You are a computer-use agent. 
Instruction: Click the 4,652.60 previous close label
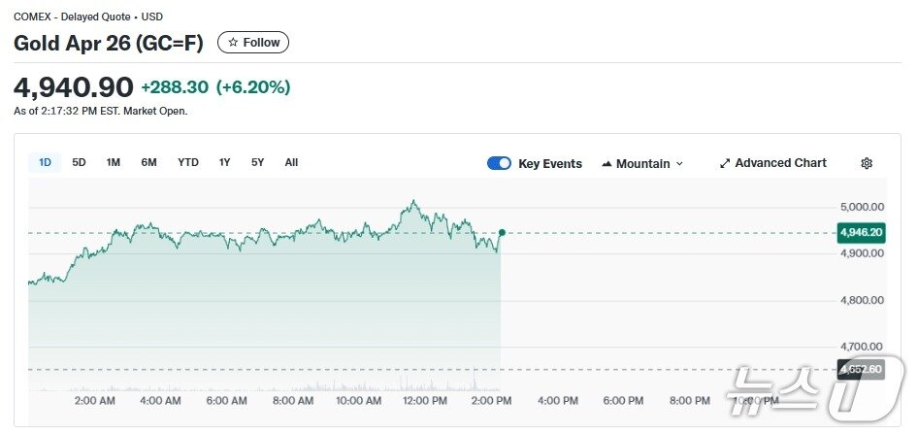click(x=861, y=370)
